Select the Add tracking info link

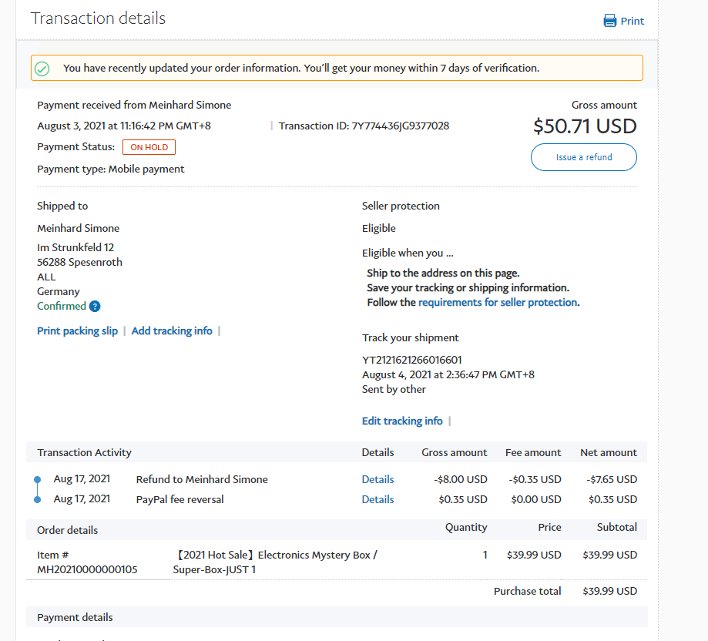coord(172,331)
